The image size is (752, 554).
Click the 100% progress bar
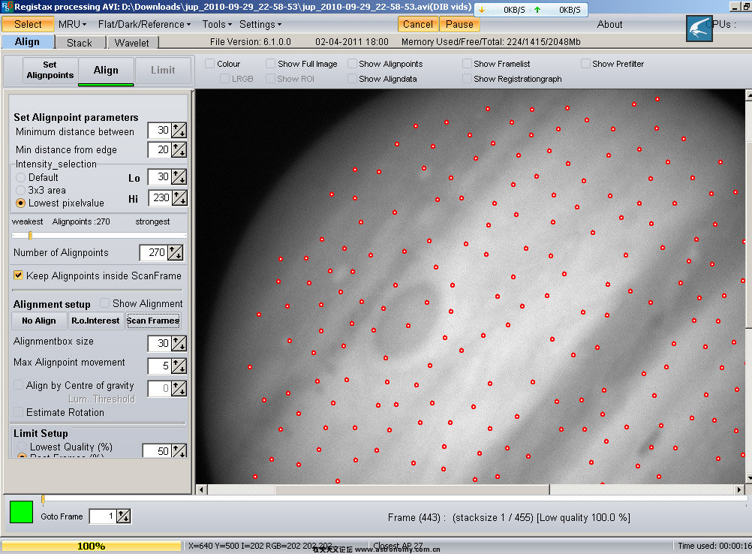(x=92, y=546)
